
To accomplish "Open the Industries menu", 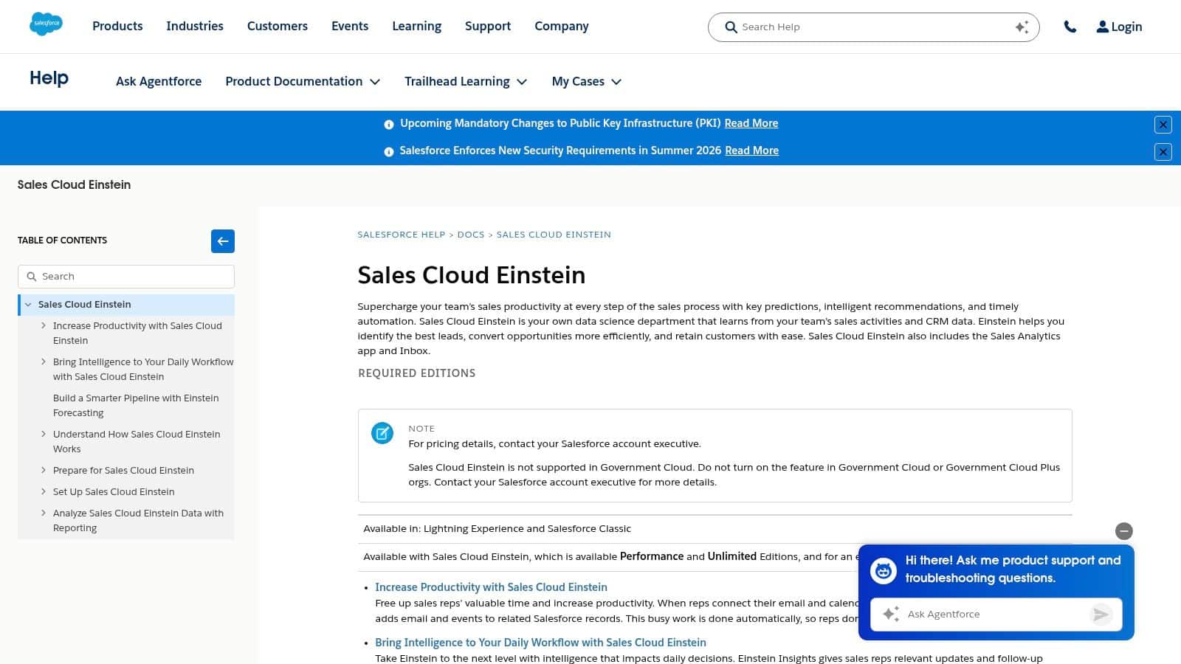I will [195, 27].
